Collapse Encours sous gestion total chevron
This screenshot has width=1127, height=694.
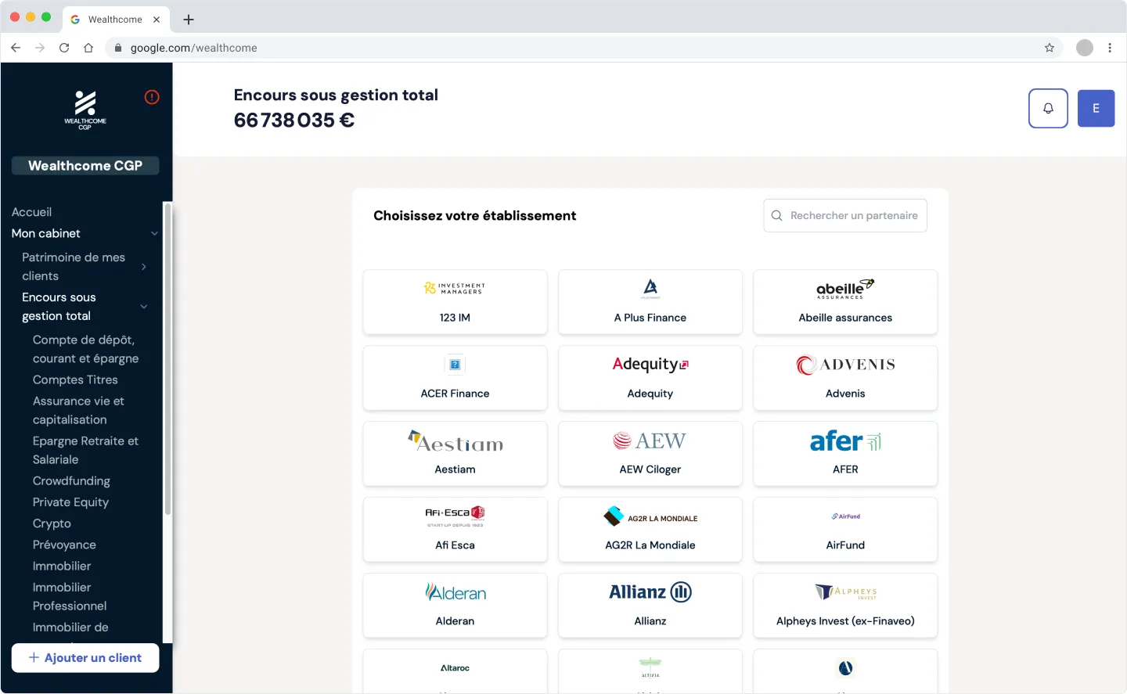pyautogui.click(x=144, y=307)
